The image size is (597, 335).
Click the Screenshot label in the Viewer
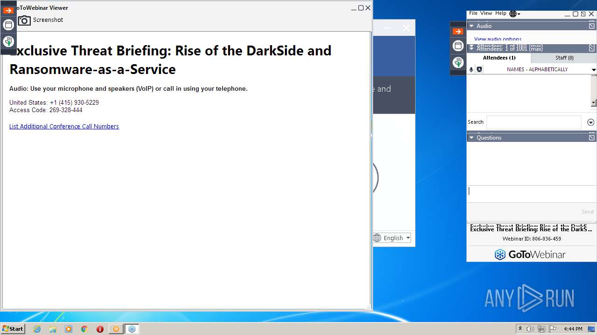48,20
